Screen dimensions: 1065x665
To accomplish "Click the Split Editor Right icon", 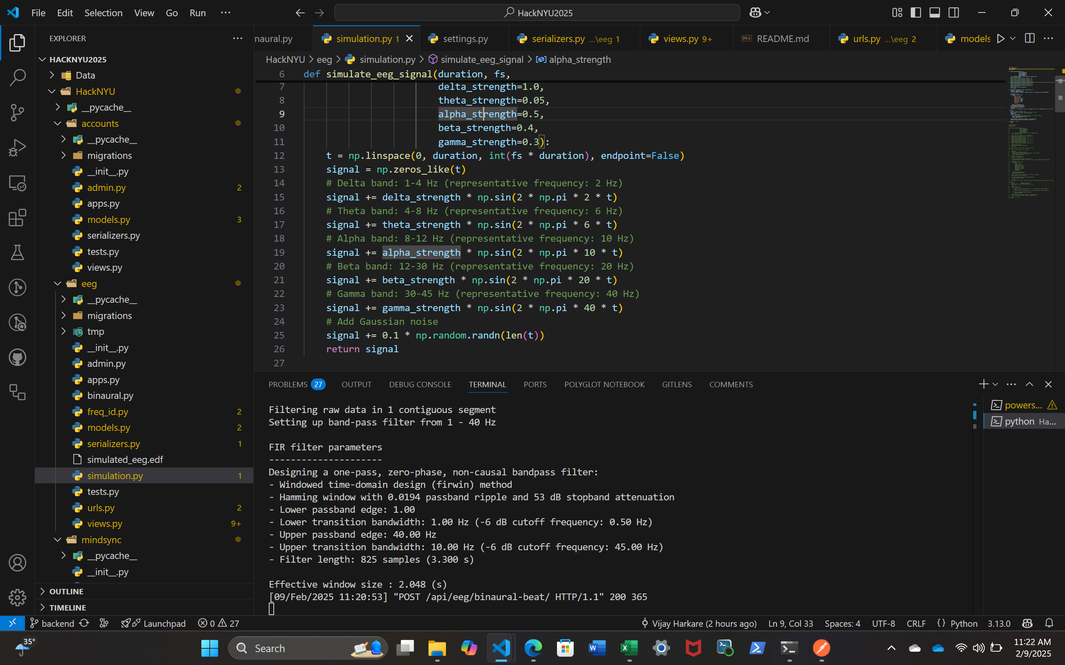I will 1029,39.
